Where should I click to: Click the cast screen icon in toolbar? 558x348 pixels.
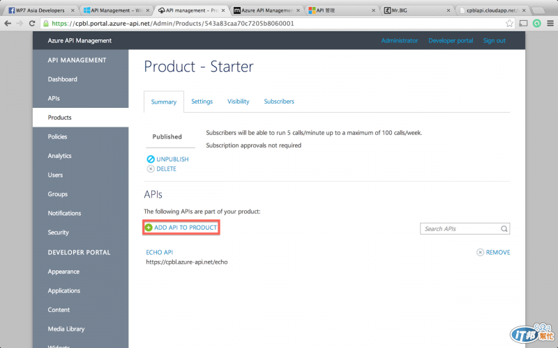tap(523, 24)
